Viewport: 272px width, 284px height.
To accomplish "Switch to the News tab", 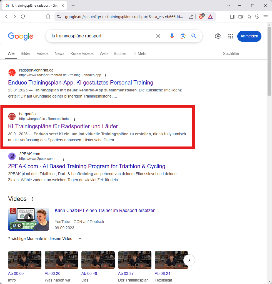I will [59, 53].
